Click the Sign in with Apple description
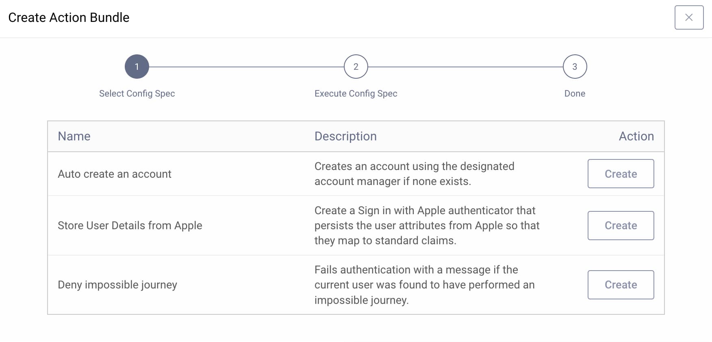The image size is (712, 342). (427, 226)
